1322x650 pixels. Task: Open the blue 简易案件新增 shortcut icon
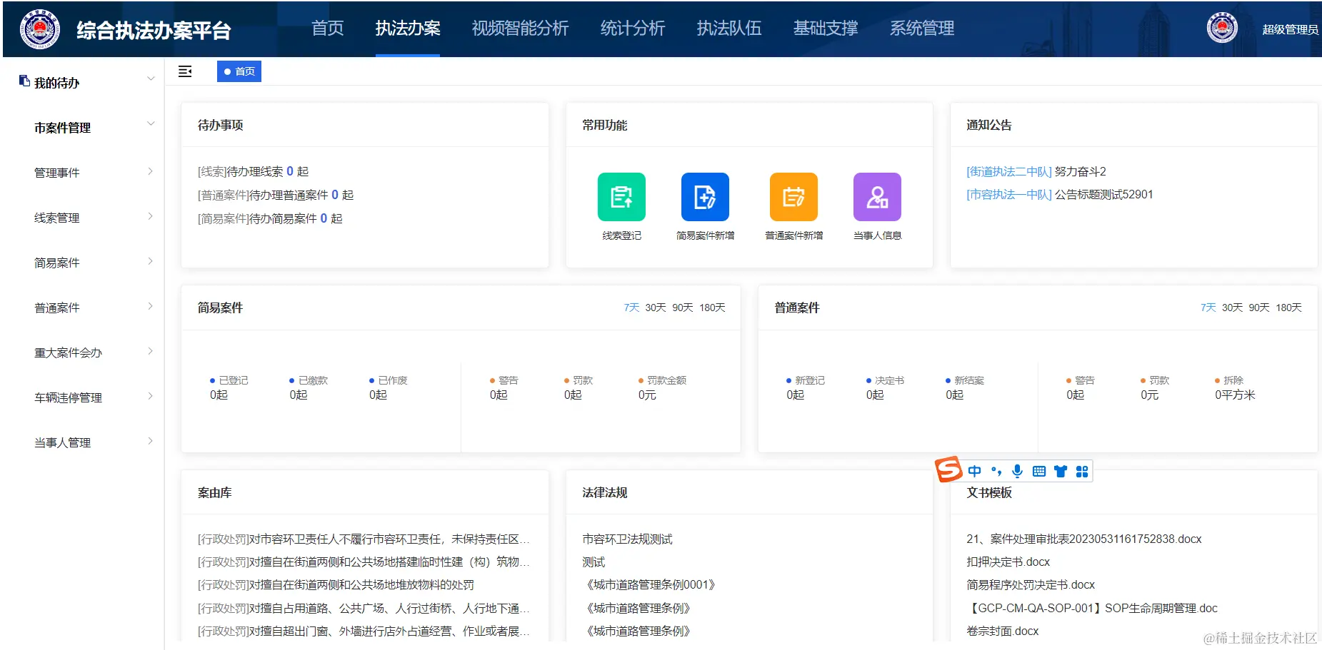(705, 197)
